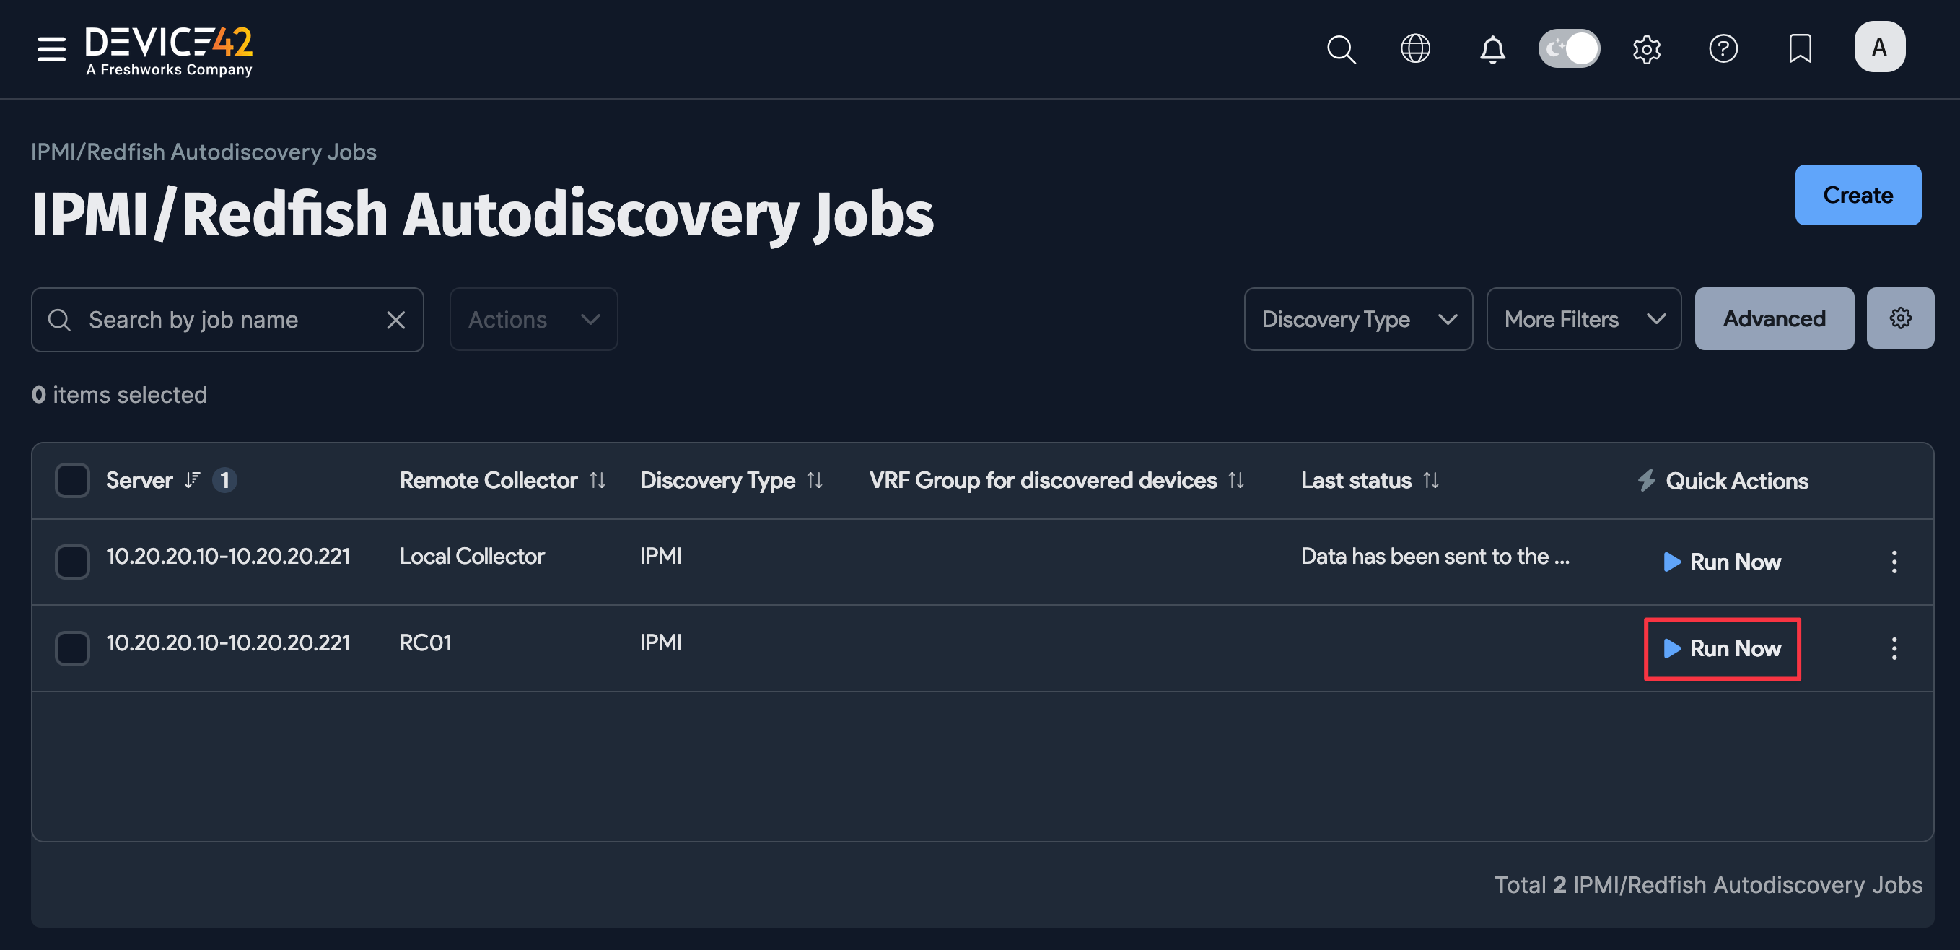Open the notifications bell
The width and height of the screenshot is (1960, 950).
point(1492,50)
